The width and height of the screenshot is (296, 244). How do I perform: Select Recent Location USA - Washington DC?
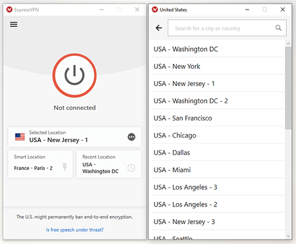[109, 164]
